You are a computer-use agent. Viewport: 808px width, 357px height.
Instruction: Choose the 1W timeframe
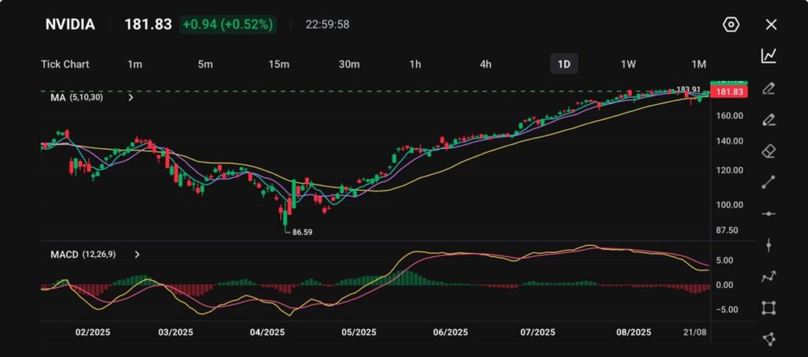(628, 64)
